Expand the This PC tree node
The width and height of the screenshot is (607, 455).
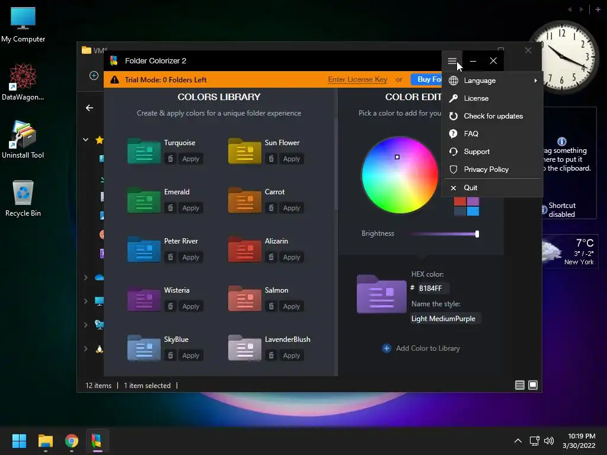coord(85,301)
